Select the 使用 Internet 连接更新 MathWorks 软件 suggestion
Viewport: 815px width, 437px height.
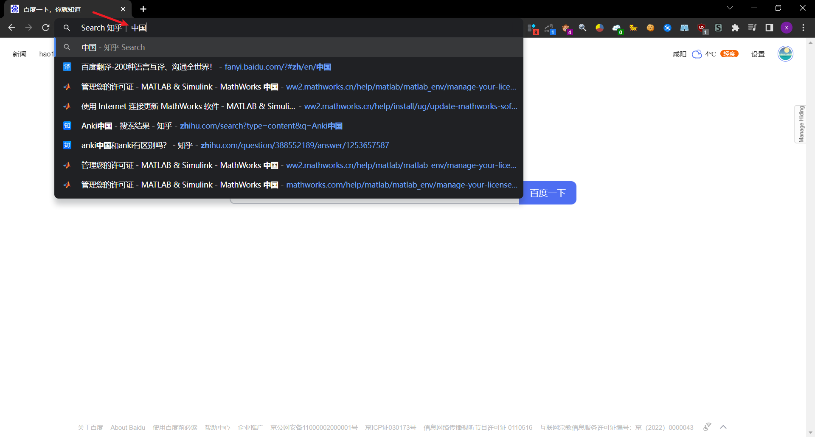coord(289,106)
